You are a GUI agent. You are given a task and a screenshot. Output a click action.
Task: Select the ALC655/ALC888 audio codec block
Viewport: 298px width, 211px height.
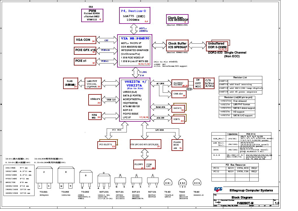[180, 83]
